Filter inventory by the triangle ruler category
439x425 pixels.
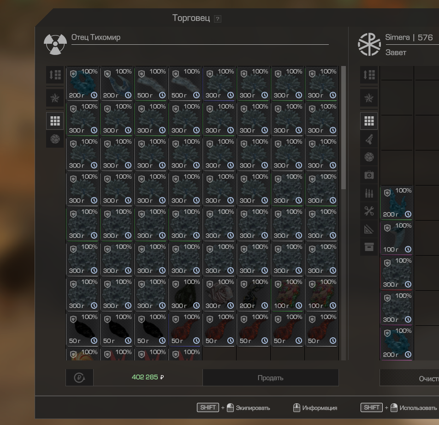(369, 229)
